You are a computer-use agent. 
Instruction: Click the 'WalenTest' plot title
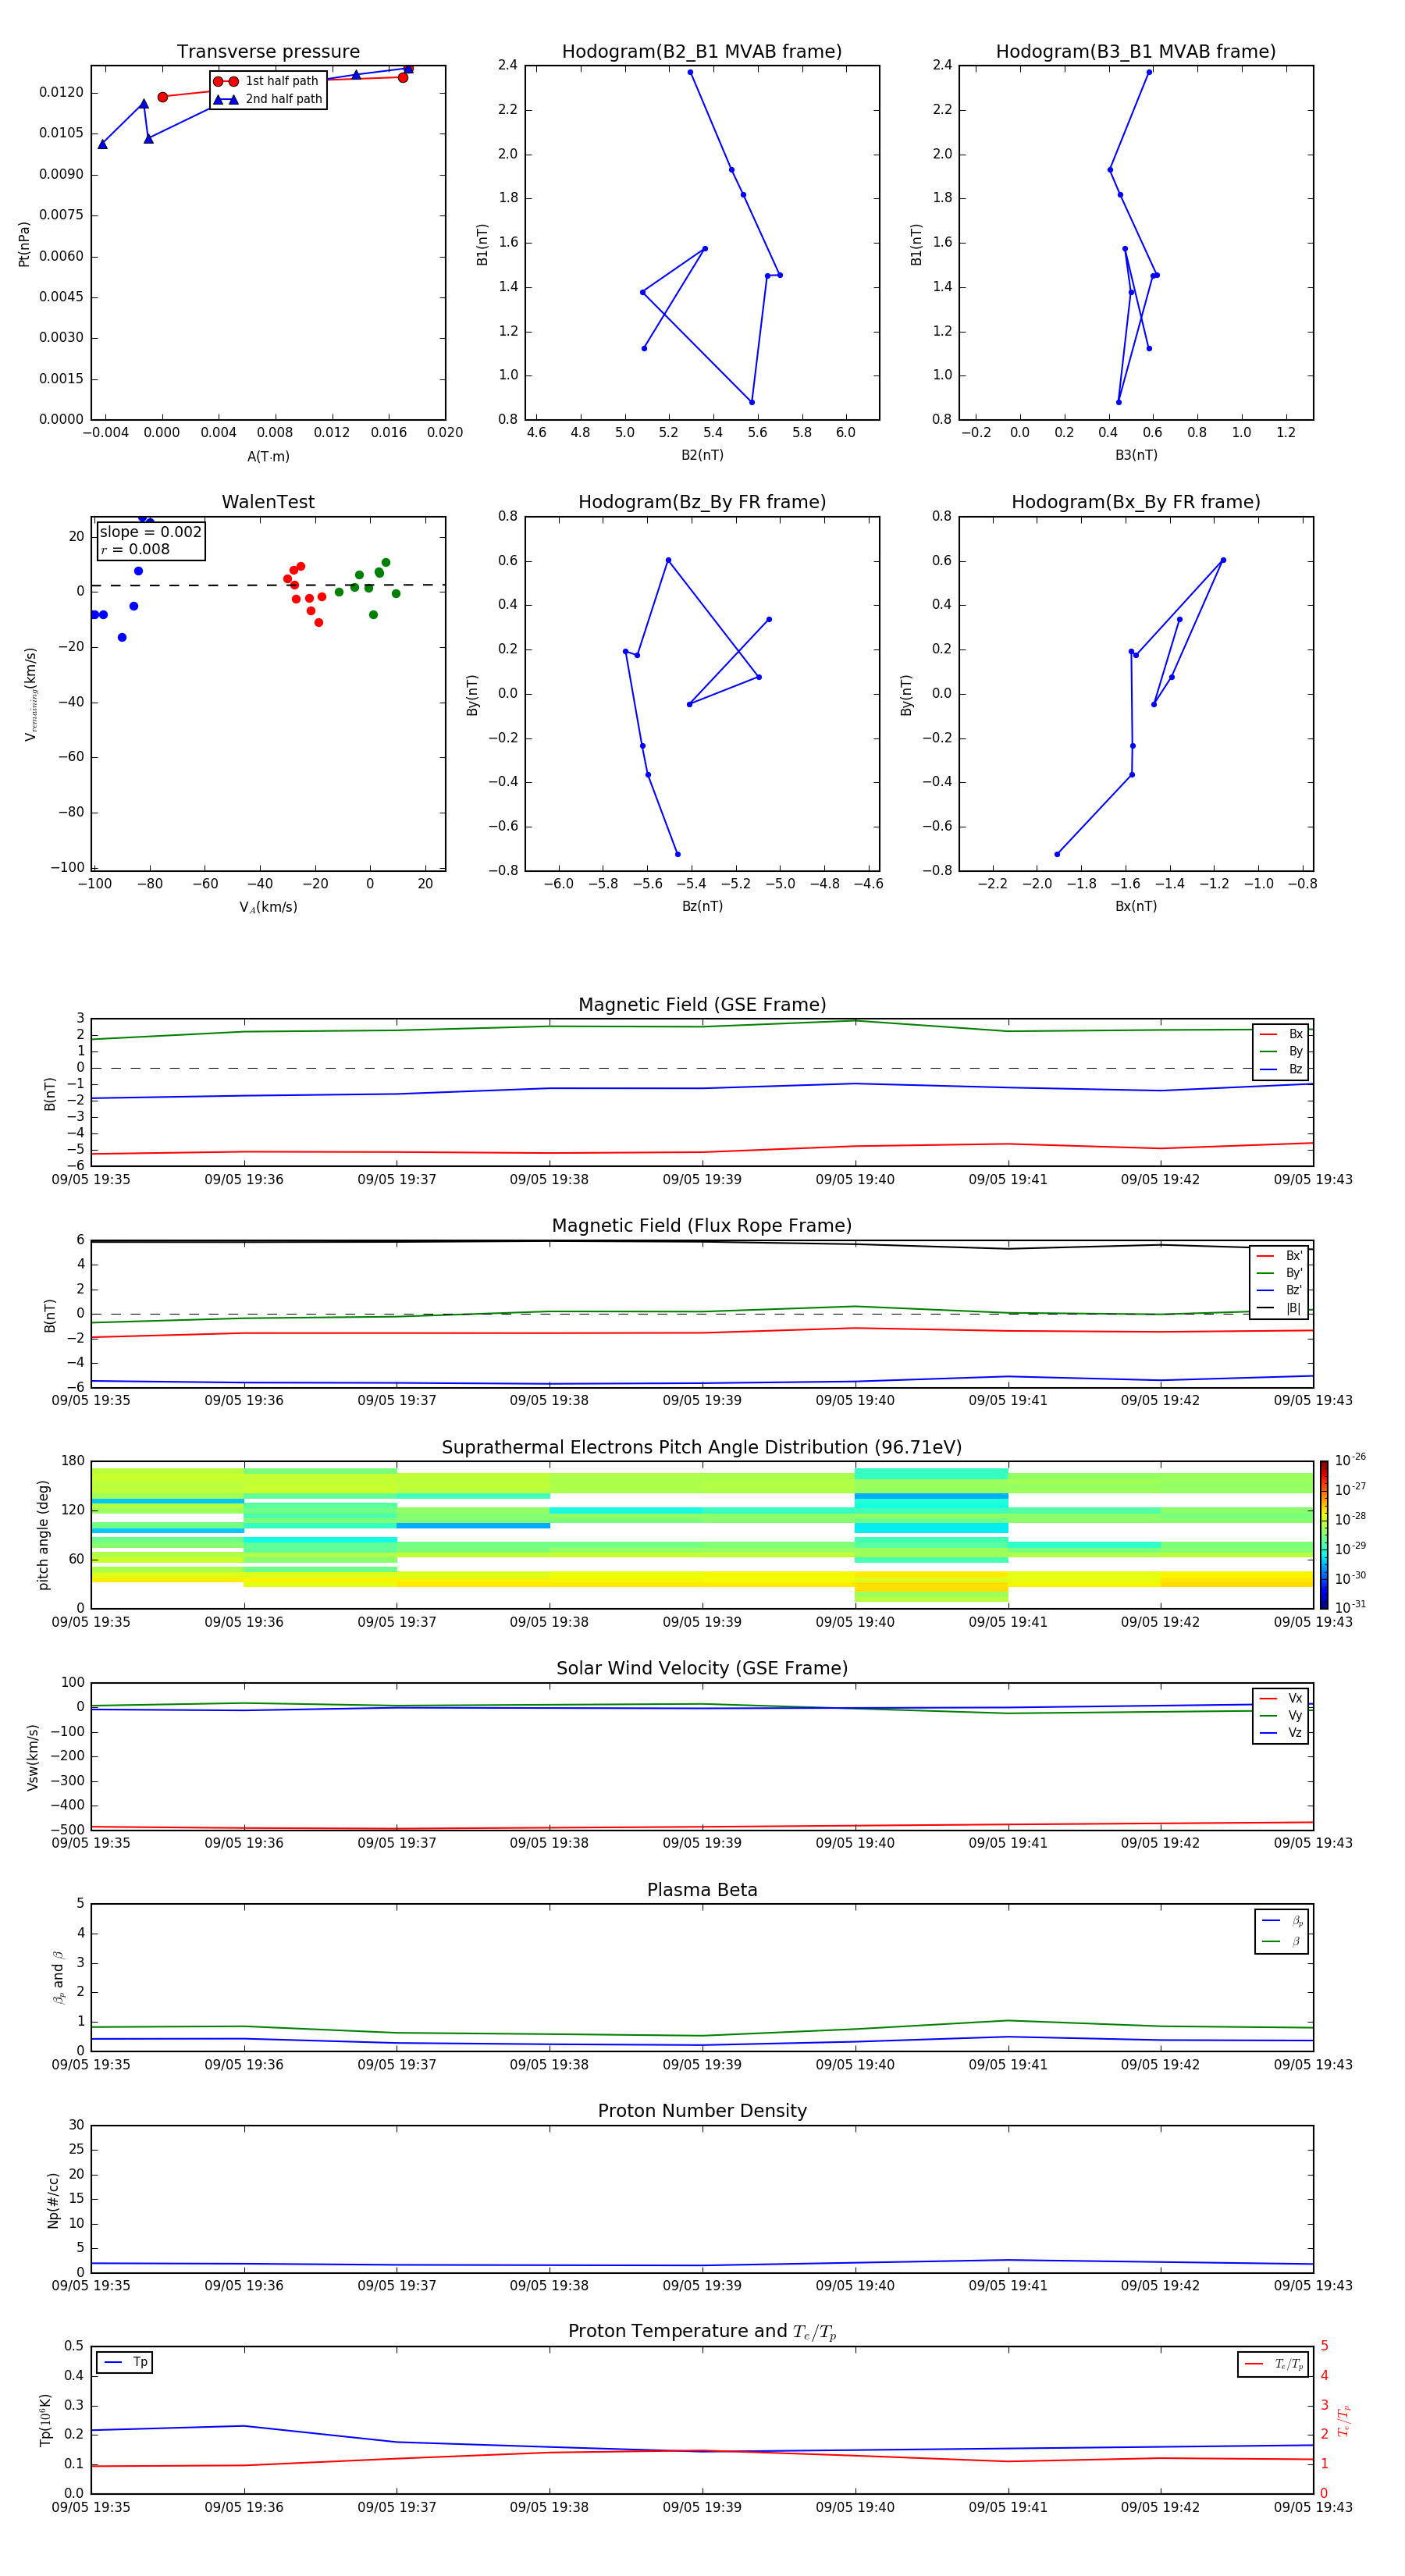pos(268,502)
